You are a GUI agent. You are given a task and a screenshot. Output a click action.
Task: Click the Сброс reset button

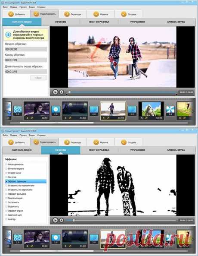38,78
